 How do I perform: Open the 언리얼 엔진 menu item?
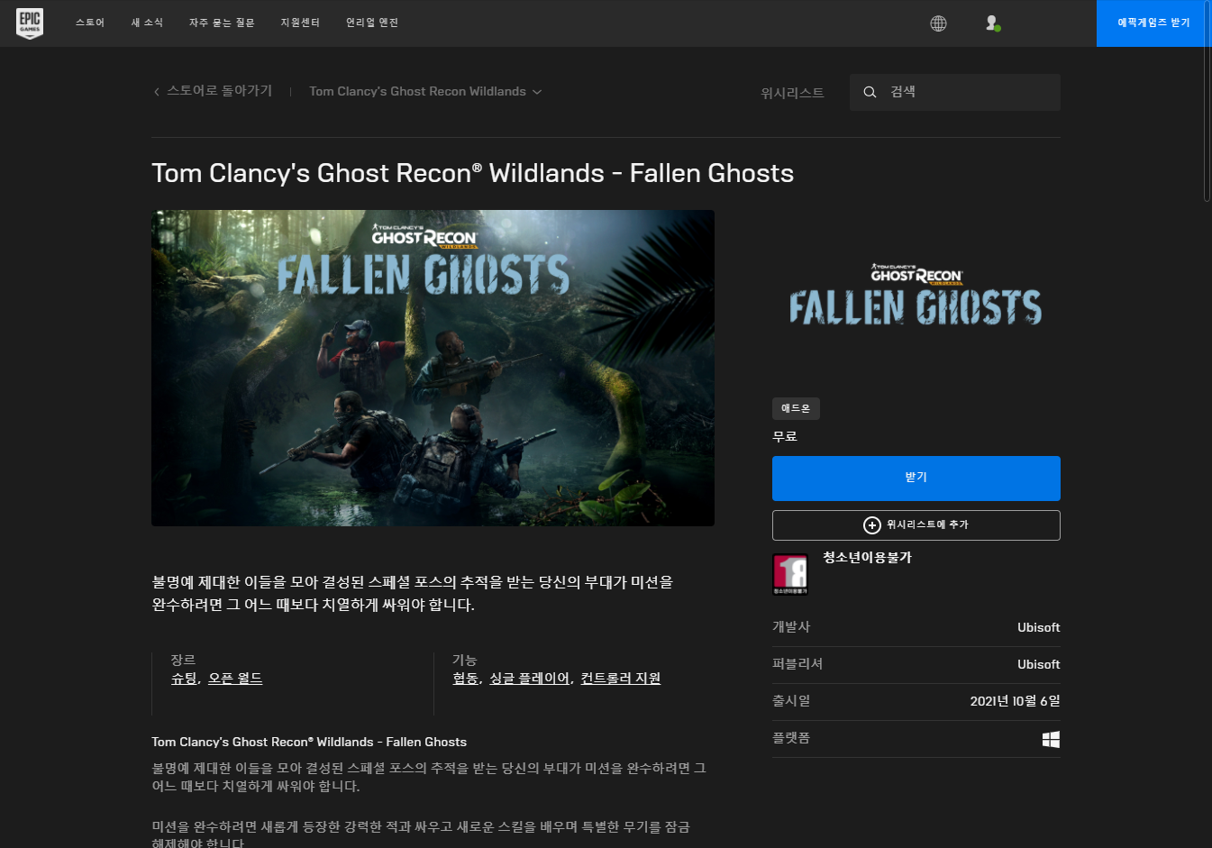pos(372,23)
